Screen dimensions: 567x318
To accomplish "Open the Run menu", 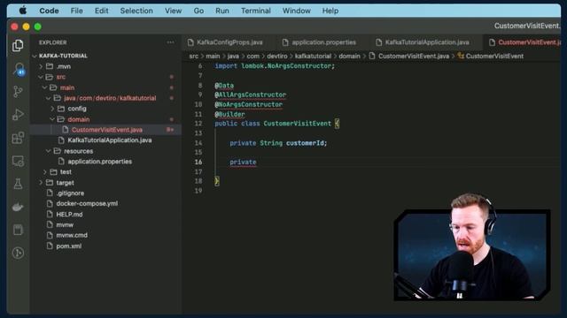I will tap(222, 11).
